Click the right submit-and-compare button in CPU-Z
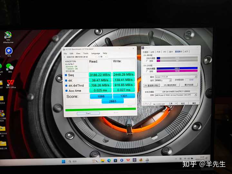The width and height of the screenshot is (232, 174). 189,85
